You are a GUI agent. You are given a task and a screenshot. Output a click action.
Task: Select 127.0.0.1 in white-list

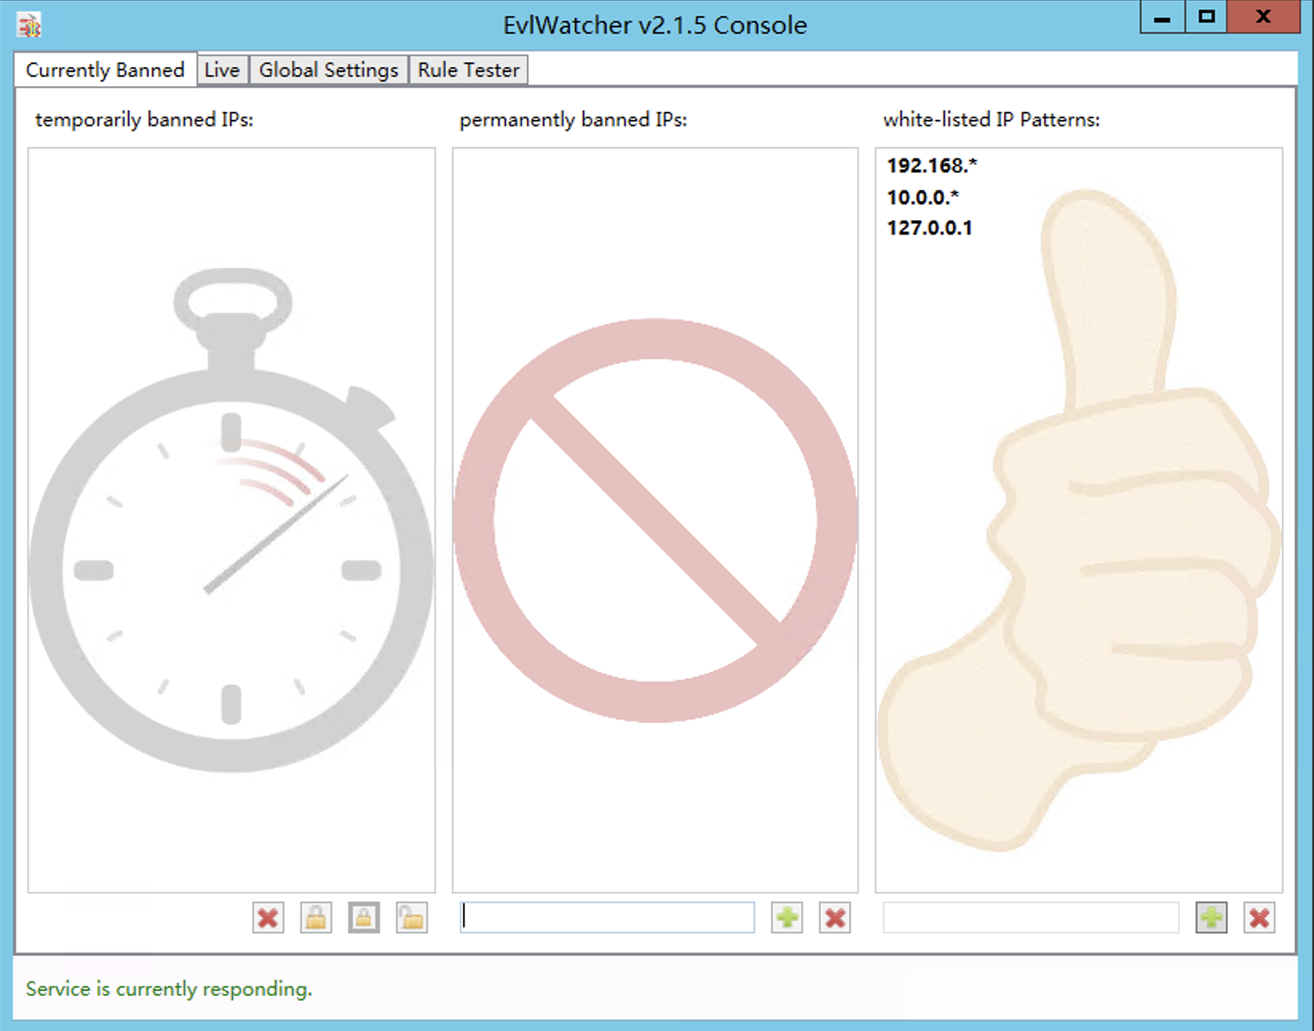(929, 228)
